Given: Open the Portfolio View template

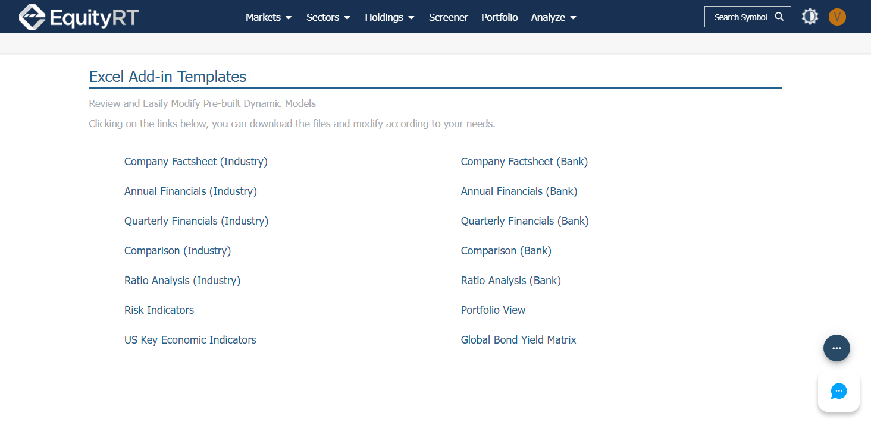Looking at the screenshot, I should pyautogui.click(x=493, y=310).
